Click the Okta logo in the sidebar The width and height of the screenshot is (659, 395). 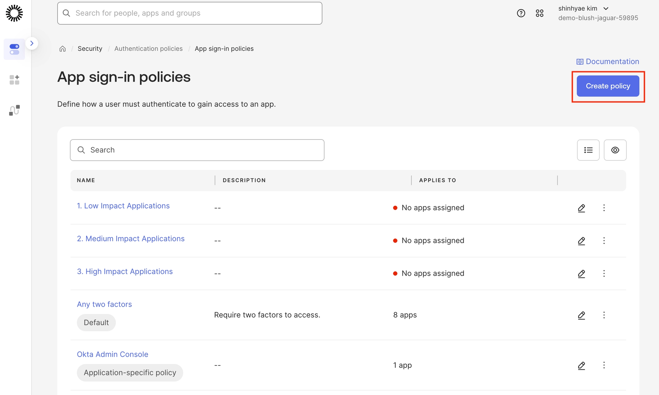tap(14, 13)
